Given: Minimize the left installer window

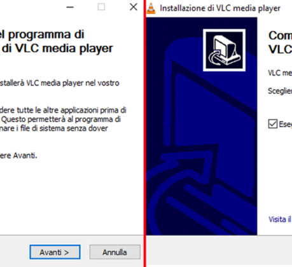Looking at the screenshot, I should pyautogui.click(x=70, y=7).
